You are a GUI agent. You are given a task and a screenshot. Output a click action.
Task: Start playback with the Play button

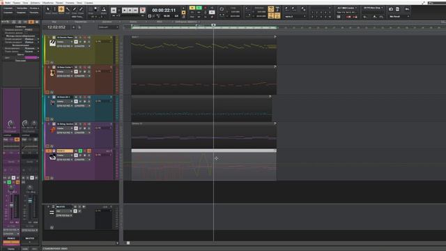coord(125,10)
